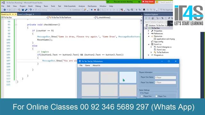The width and height of the screenshot is (205, 115).
Task: Open the checkWinner() member dropdown
Action: pyautogui.click(x=142, y=18)
